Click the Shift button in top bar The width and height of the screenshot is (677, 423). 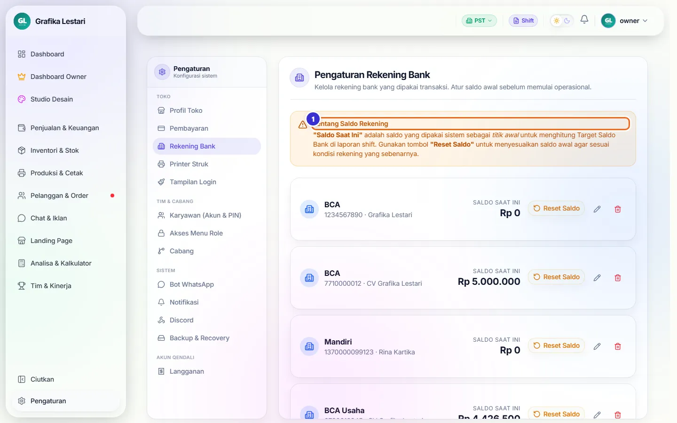(523, 21)
